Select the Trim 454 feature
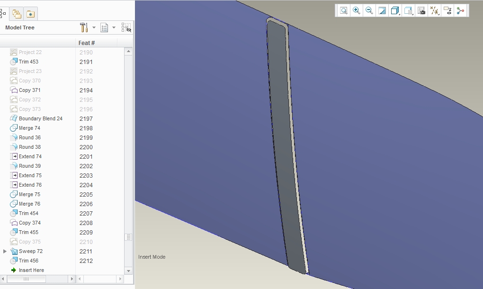The image size is (483, 289). [x=28, y=214]
